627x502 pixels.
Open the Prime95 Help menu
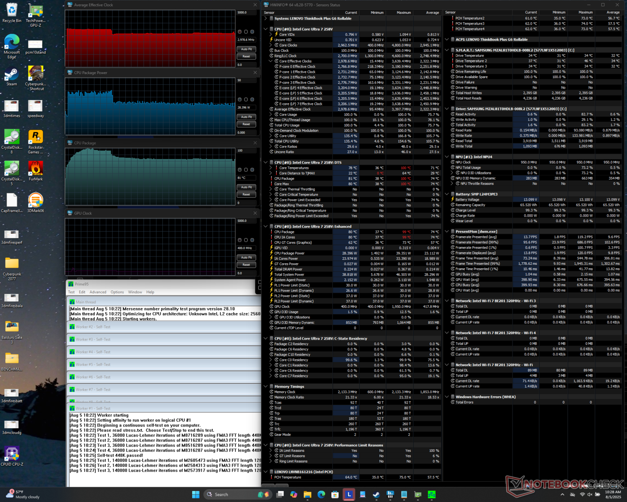[150, 292]
